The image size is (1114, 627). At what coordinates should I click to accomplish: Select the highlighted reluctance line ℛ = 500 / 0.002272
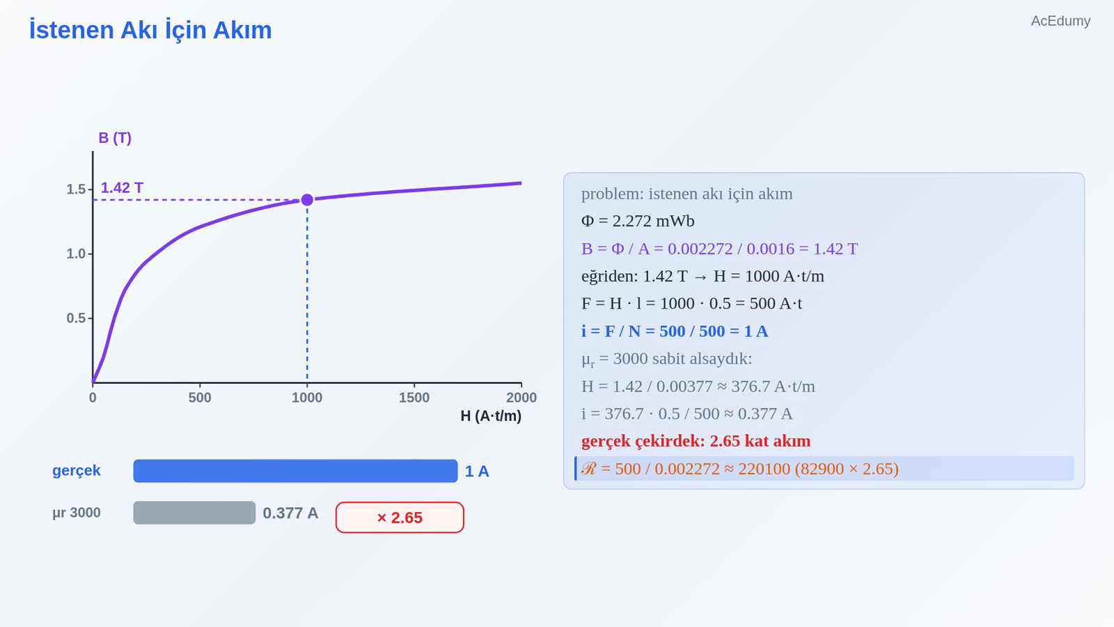[x=824, y=468]
